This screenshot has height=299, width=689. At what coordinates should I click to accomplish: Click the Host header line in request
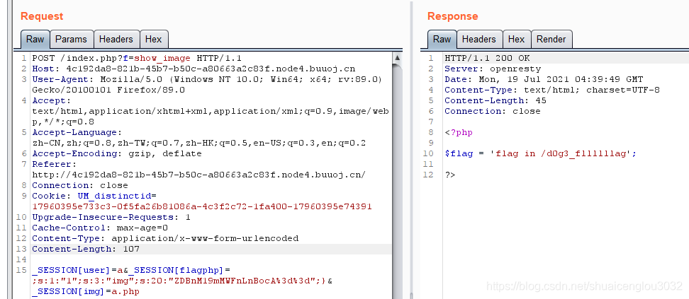click(x=194, y=69)
